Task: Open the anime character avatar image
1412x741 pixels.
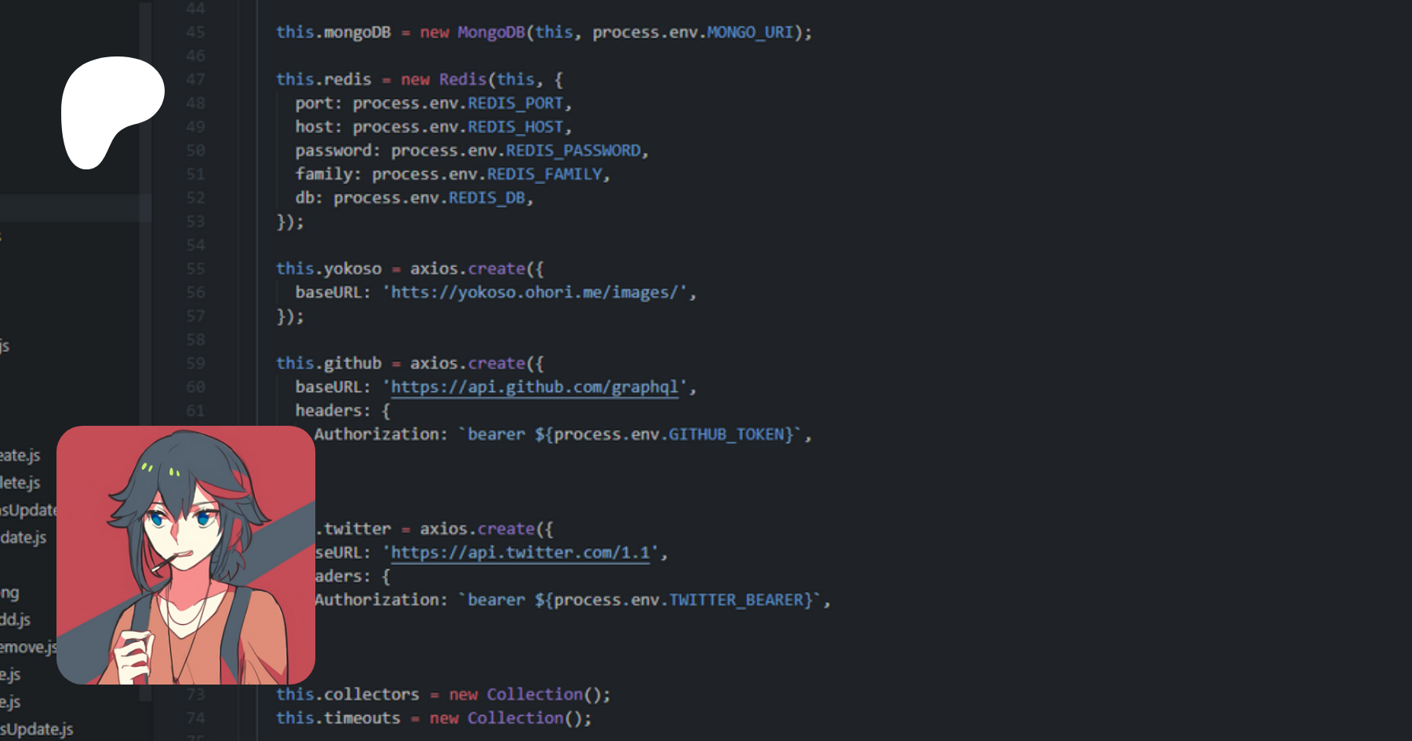Action: click(x=186, y=555)
